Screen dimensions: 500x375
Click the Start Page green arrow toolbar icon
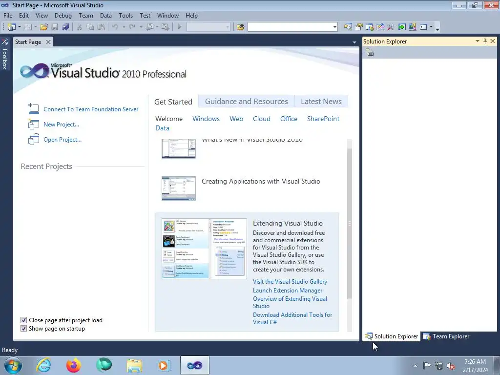(402, 27)
